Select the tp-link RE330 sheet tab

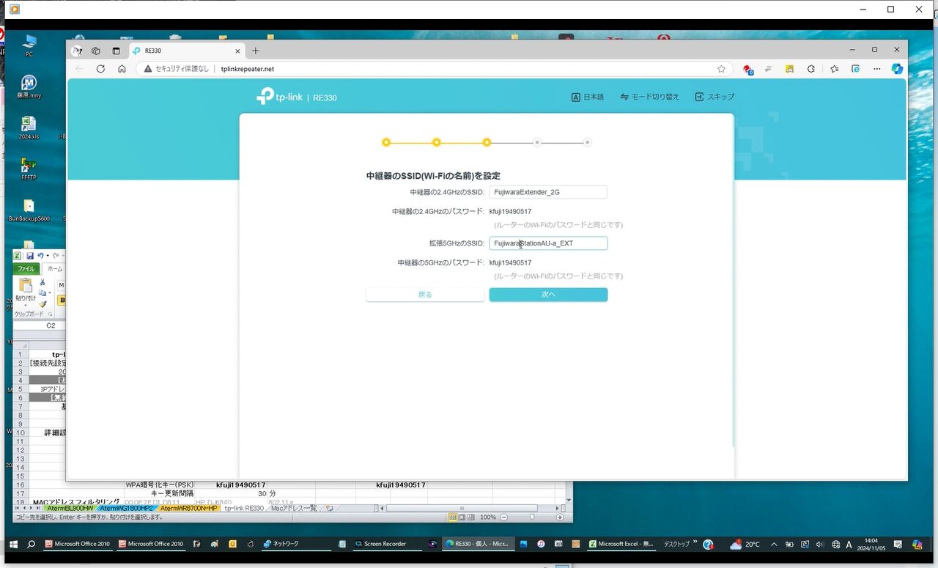coord(244,508)
